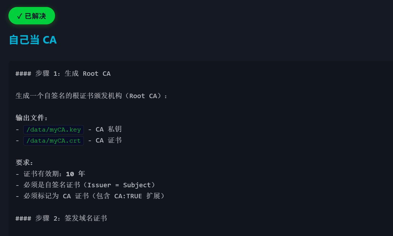This screenshot has height=236, width=393.
Task: Click the CA 私钥 description text
Action: 108,129
